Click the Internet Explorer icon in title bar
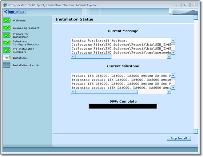This screenshot has width=203, height=157. (5, 5)
